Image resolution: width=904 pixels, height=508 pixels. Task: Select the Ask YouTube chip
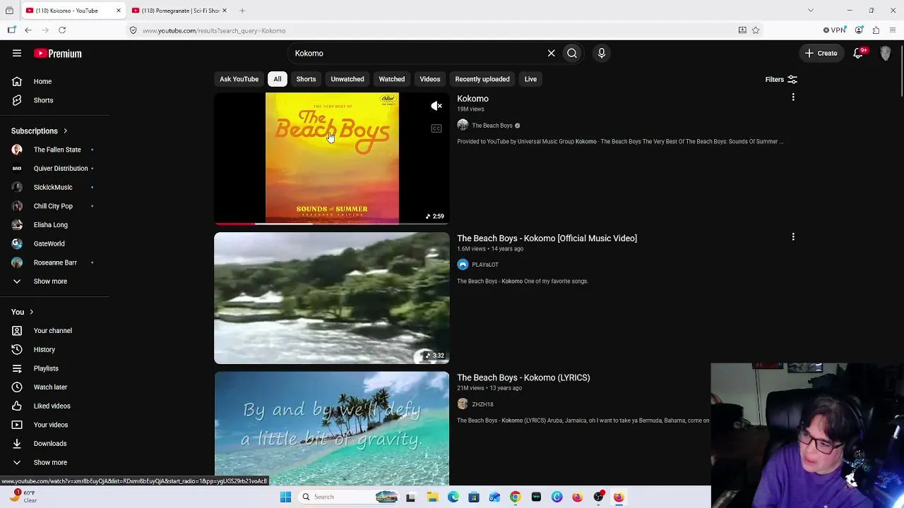(x=239, y=79)
